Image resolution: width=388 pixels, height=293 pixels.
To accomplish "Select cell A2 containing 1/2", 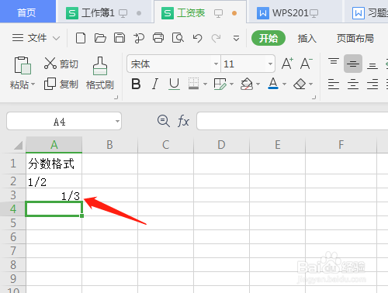I will coord(54,181).
